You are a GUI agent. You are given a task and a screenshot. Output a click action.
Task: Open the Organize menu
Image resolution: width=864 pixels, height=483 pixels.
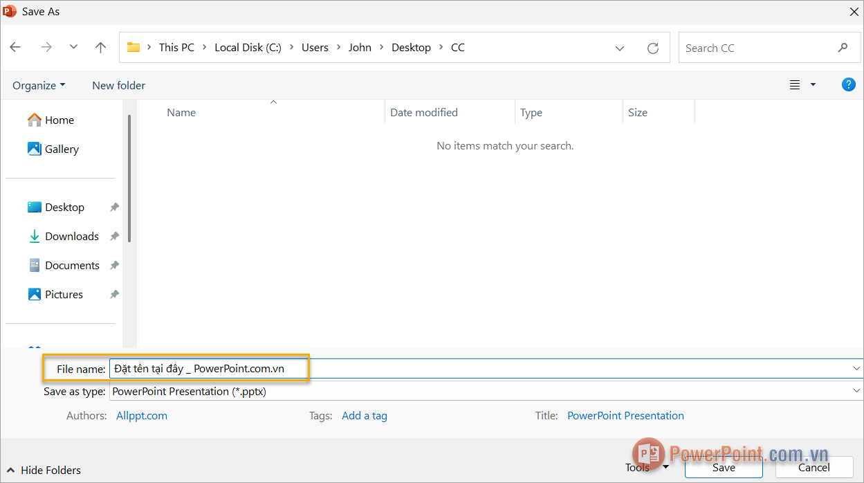39,84
